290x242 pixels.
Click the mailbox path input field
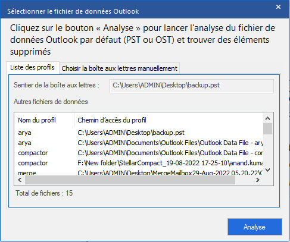[x=192, y=86]
